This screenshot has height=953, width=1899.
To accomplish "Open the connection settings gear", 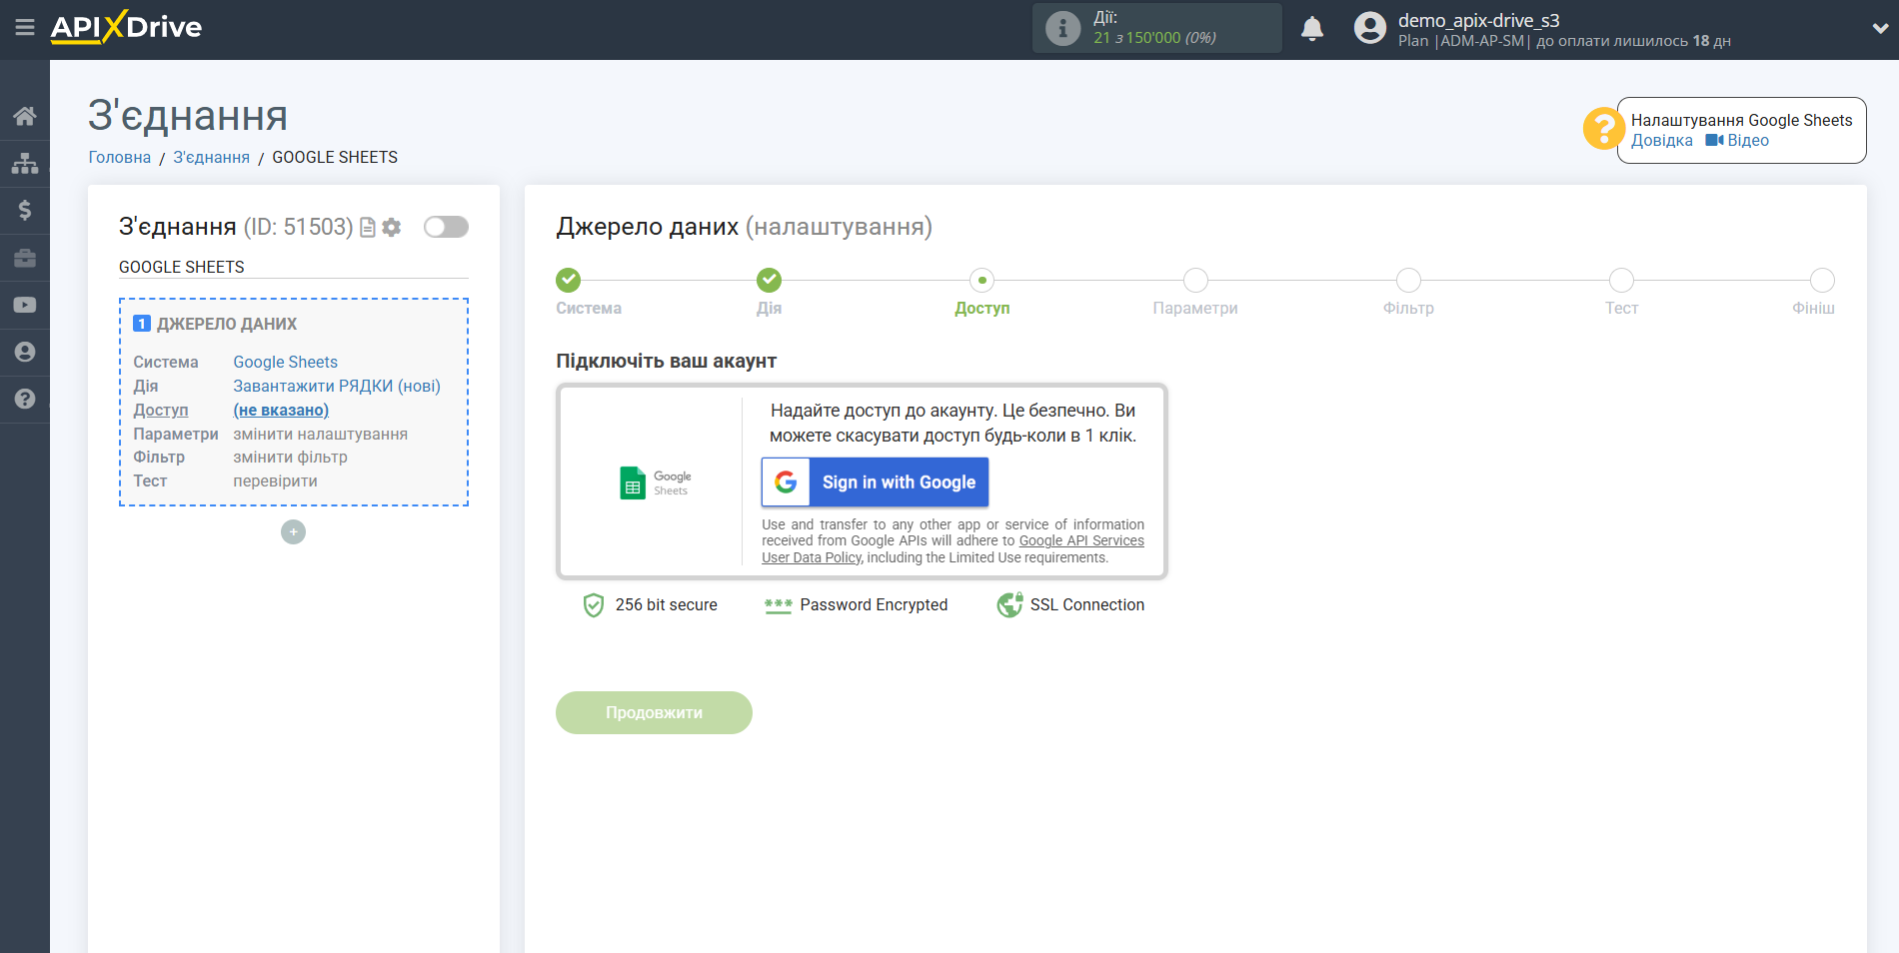I will point(392,228).
